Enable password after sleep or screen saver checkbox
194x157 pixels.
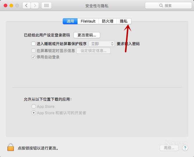(x=33, y=44)
